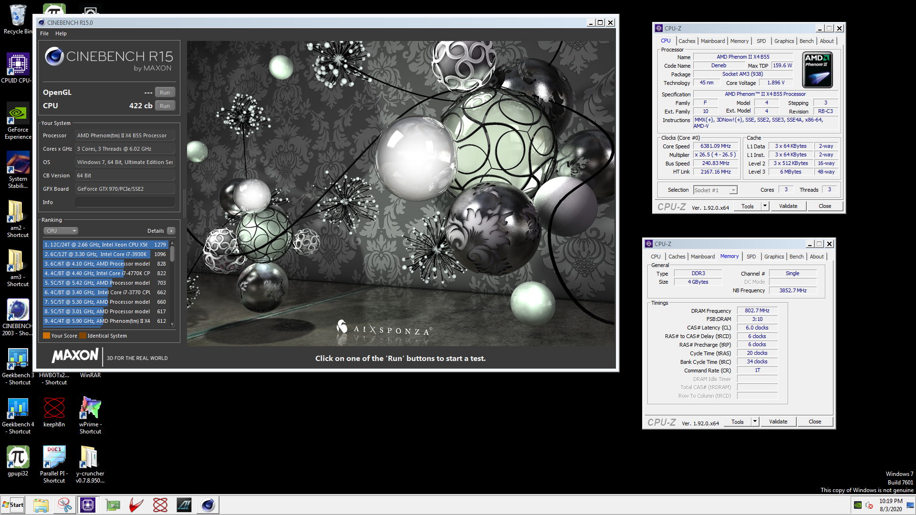The height and width of the screenshot is (515, 916).
Task: Switch to Mainboard tab in top CPU-Z
Action: coord(713,41)
